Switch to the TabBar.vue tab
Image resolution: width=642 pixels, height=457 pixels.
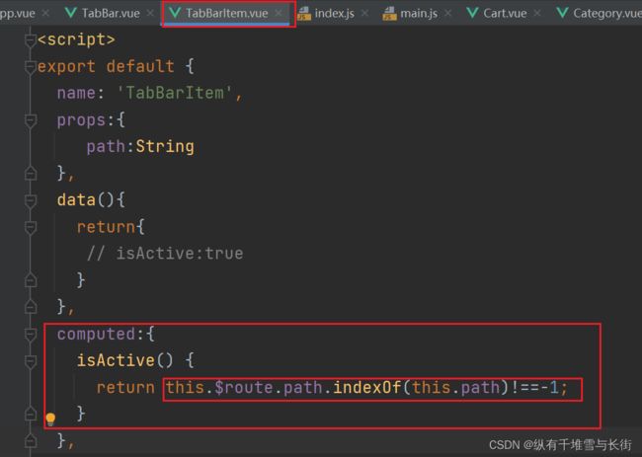click(x=103, y=13)
